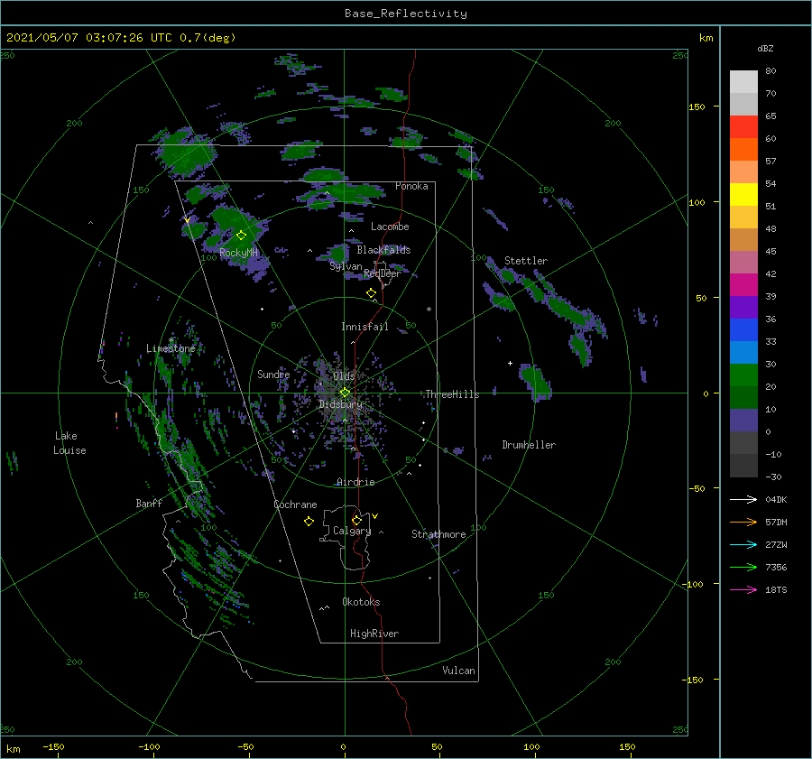
Task: Select the yellow diamond marker near RockyMH
Action: (241, 236)
